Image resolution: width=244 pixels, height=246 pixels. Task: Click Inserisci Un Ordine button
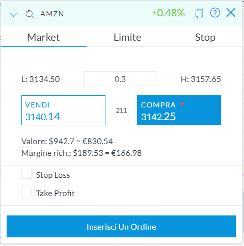(x=121, y=226)
